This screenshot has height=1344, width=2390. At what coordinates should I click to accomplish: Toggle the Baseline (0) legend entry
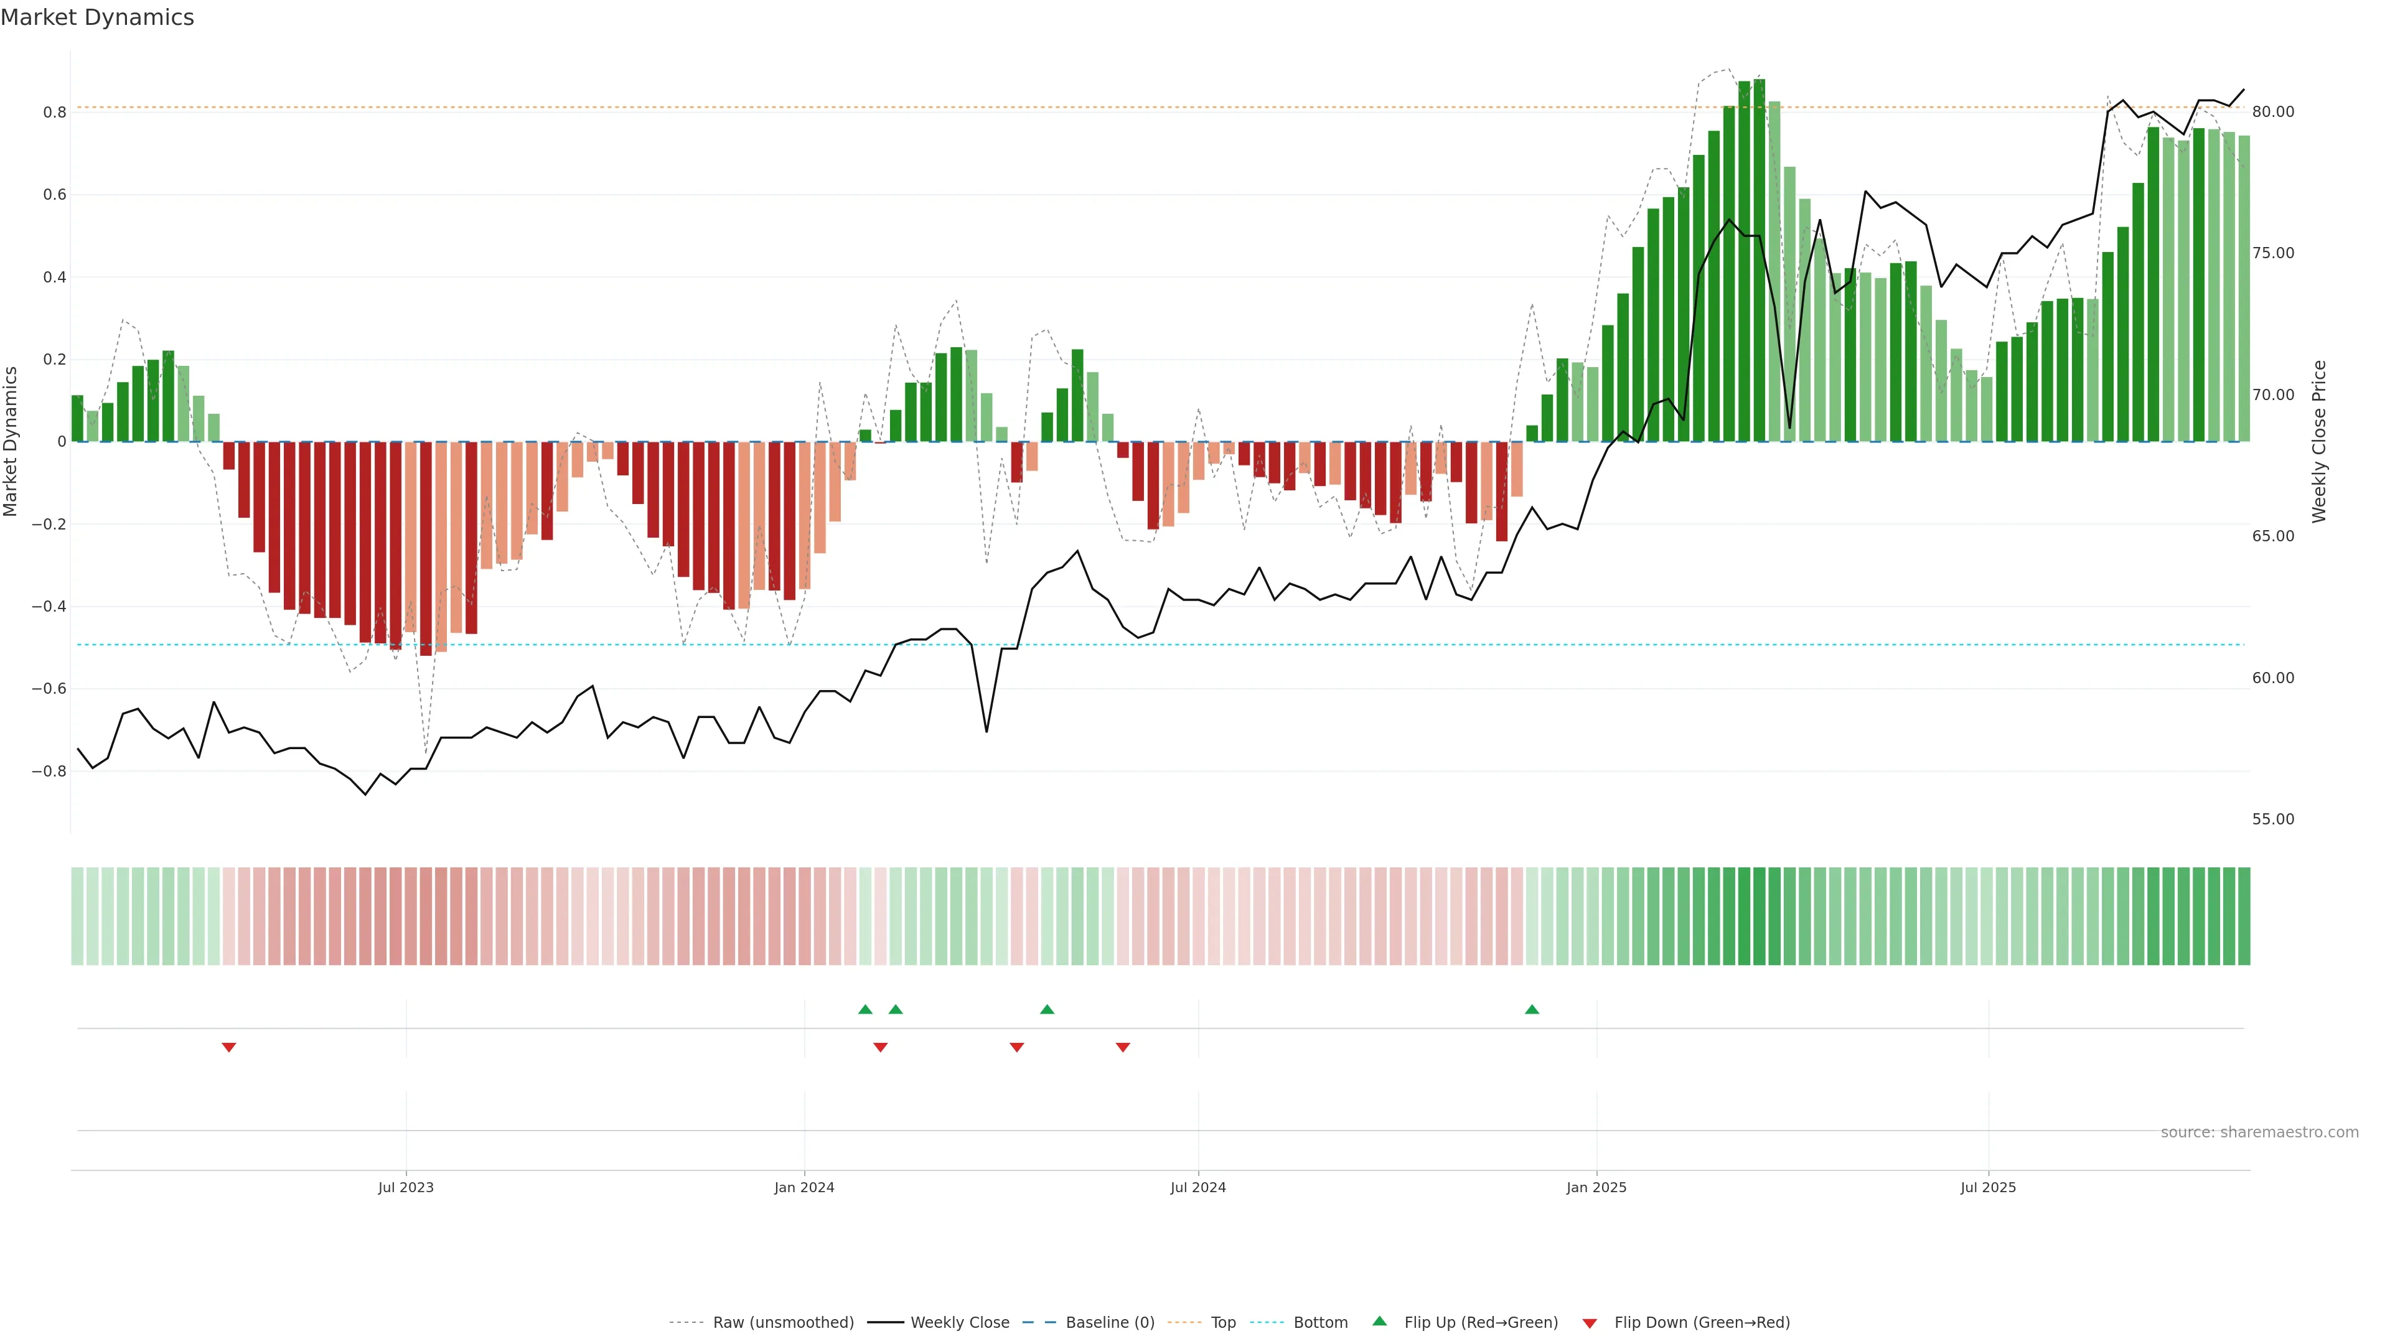pos(1110,1322)
